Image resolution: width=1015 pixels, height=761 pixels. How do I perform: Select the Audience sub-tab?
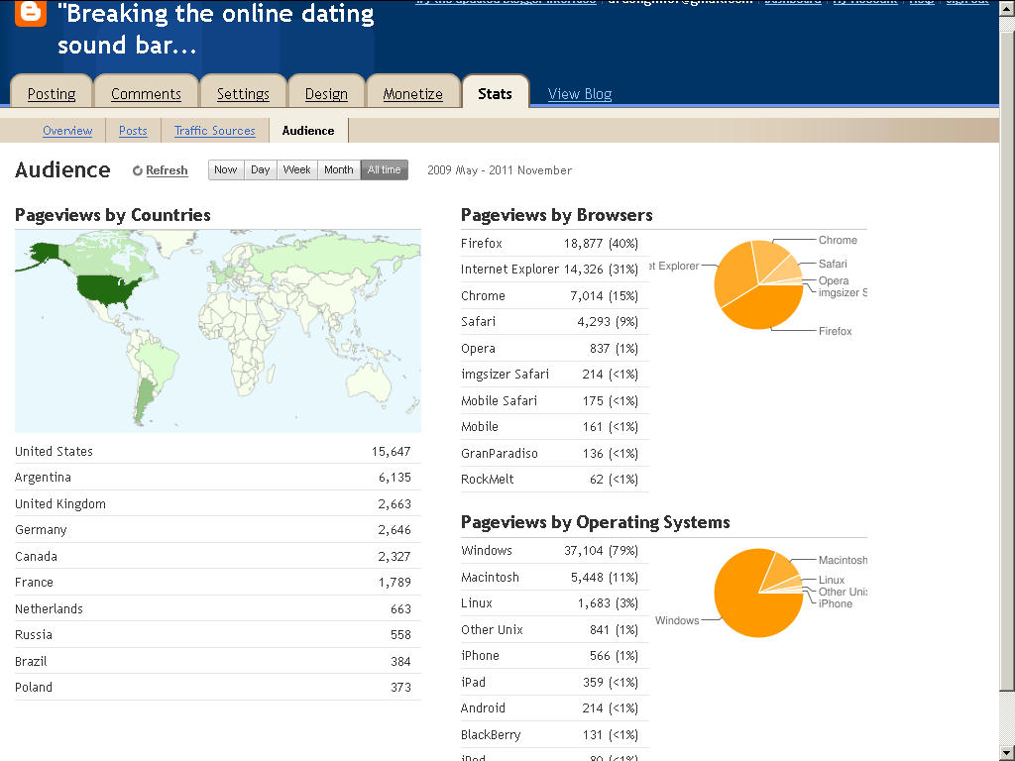click(x=308, y=131)
